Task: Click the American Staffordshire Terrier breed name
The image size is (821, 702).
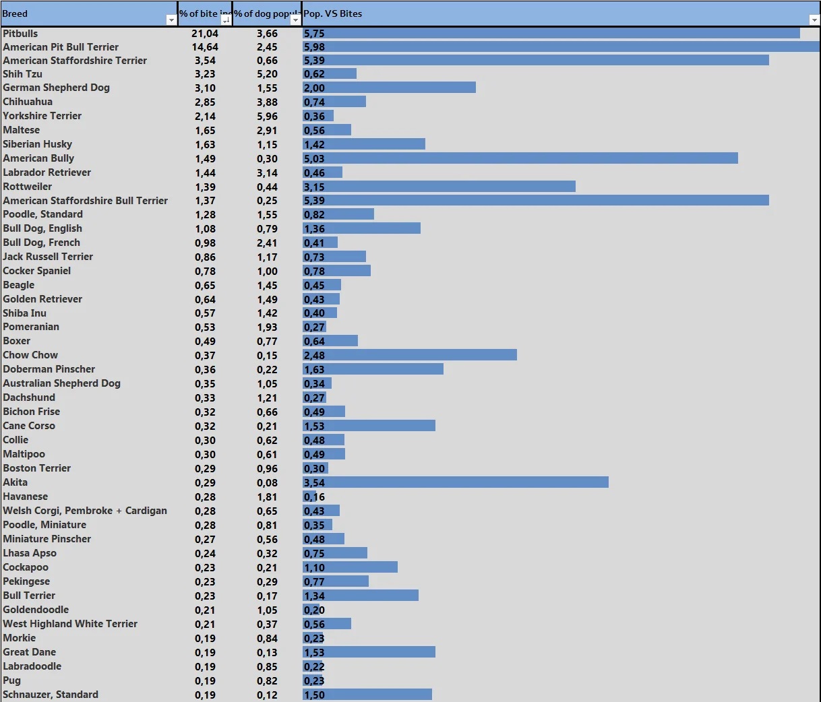Action: pos(75,61)
